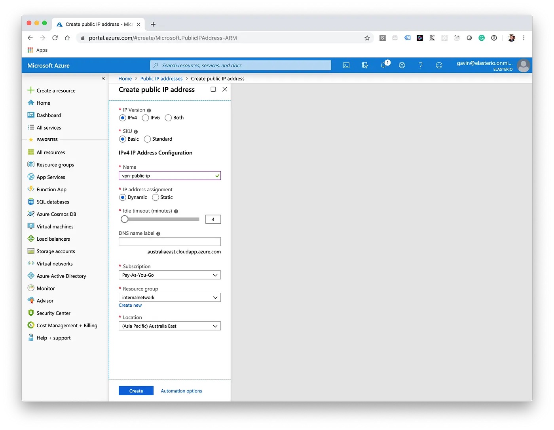Image resolution: width=554 pixels, height=430 pixels.
Task: Open Azure Cloud Shell icon
Action: (346, 65)
